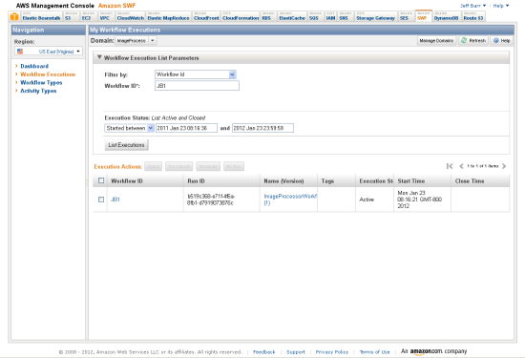The image size is (525, 358).
Task: Sort by the Name (Version) column header
Action: [289, 180]
